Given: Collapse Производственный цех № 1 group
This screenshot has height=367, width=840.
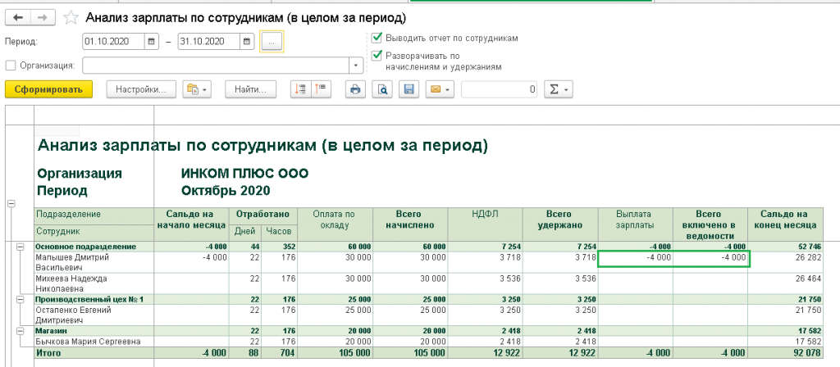Looking at the screenshot, I should [x=21, y=300].
